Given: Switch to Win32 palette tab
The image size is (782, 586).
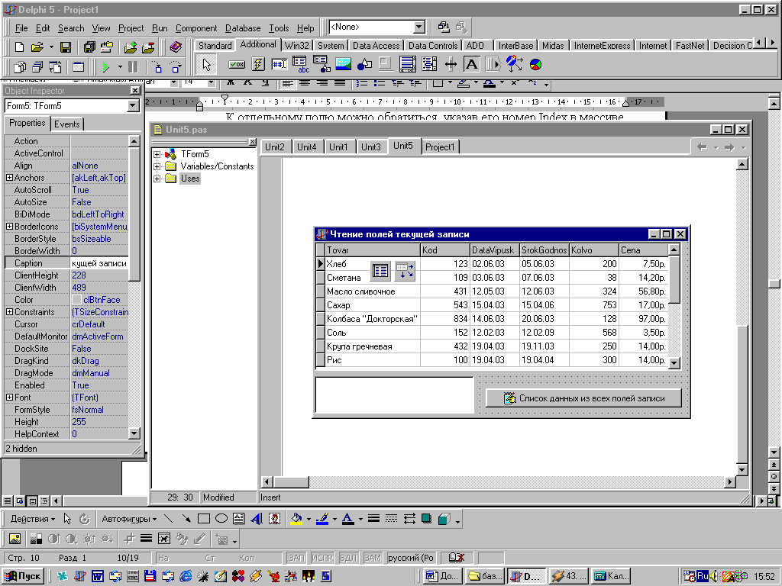Looking at the screenshot, I should 297,45.
